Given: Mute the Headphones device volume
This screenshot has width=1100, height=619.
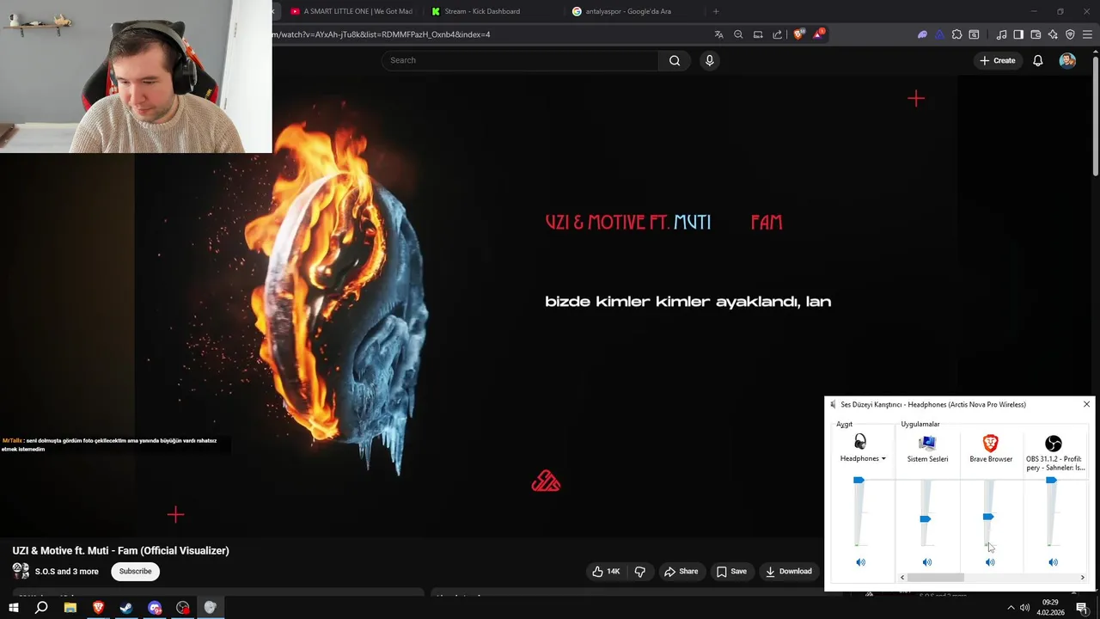Looking at the screenshot, I should 860,562.
